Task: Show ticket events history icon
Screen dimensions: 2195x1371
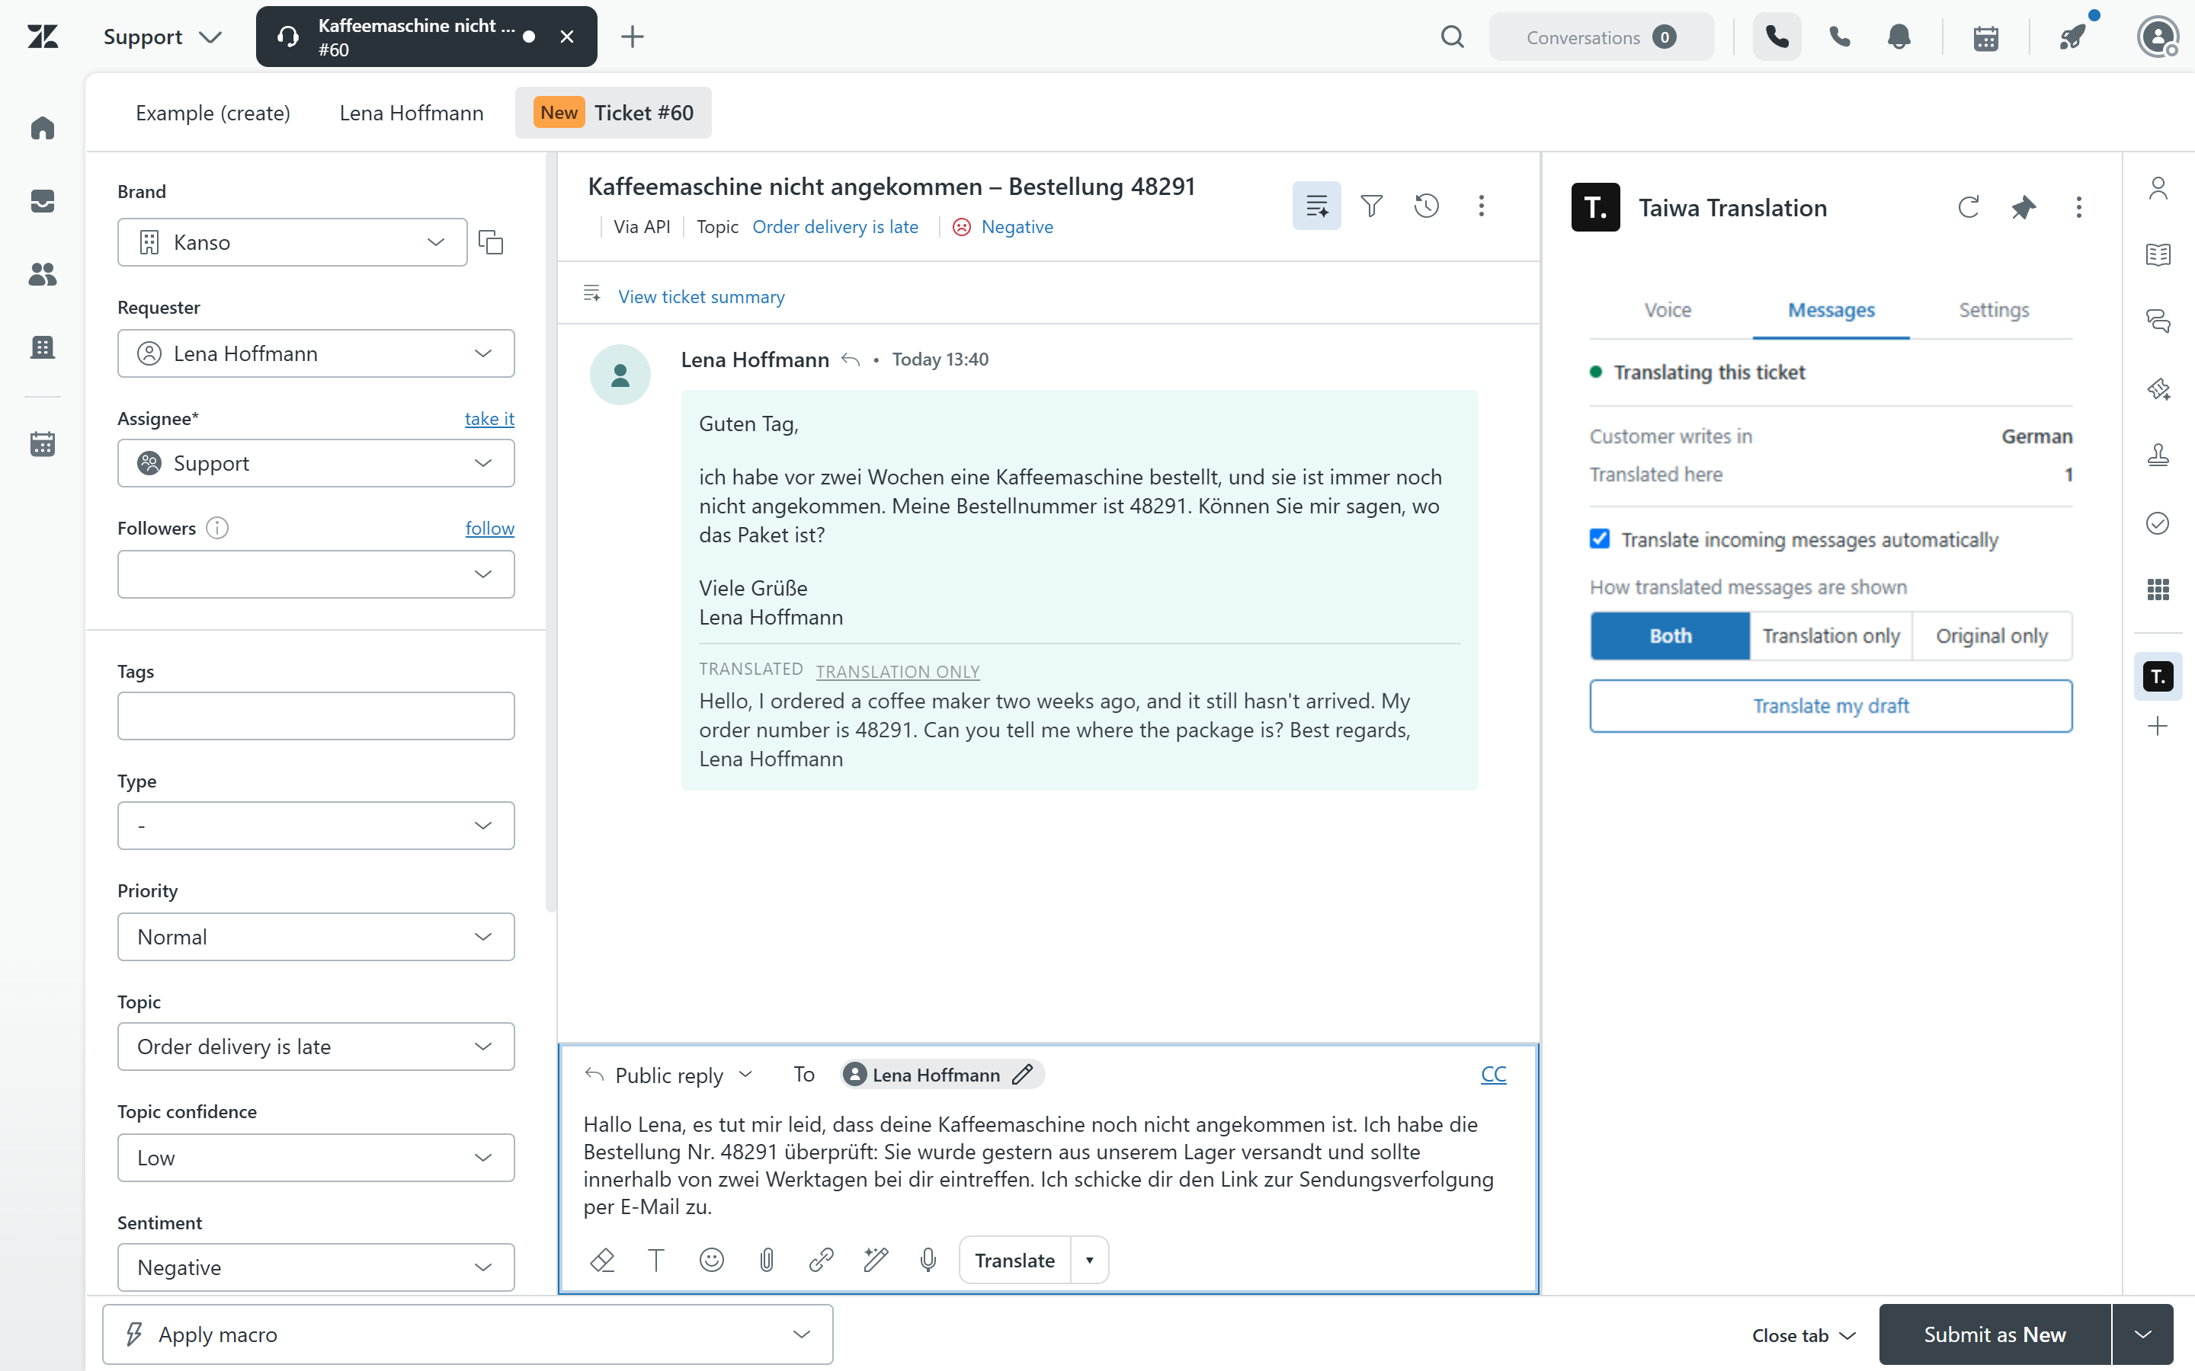Action: tap(1426, 206)
